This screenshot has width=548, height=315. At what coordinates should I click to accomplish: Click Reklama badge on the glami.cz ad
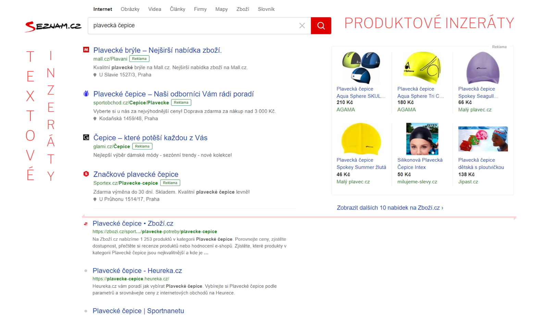[x=142, y=146]
